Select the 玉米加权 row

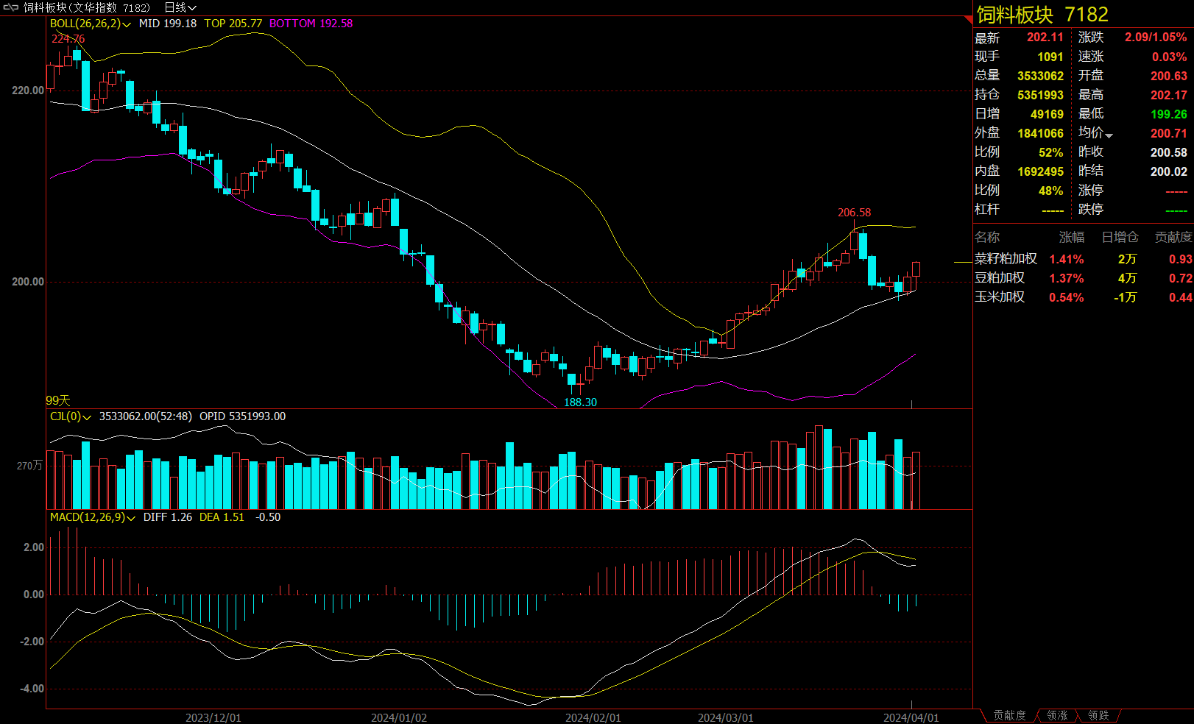point(1083,297)
